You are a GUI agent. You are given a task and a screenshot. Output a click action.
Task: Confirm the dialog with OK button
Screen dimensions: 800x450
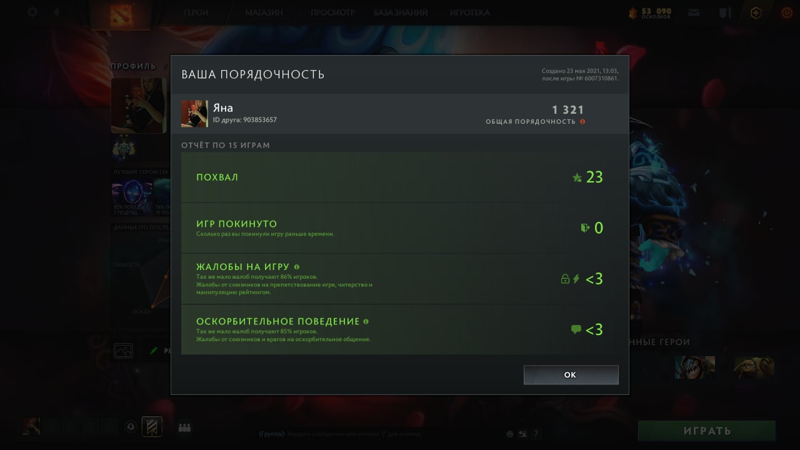571,375
